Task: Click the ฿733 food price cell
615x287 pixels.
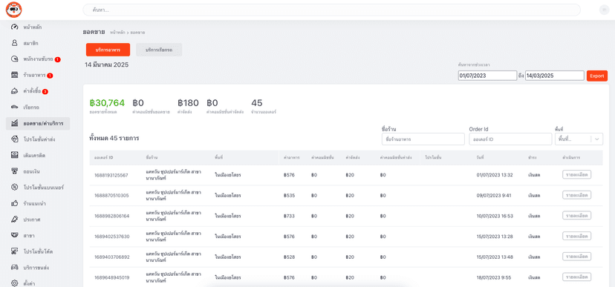Action: [289, 216]
